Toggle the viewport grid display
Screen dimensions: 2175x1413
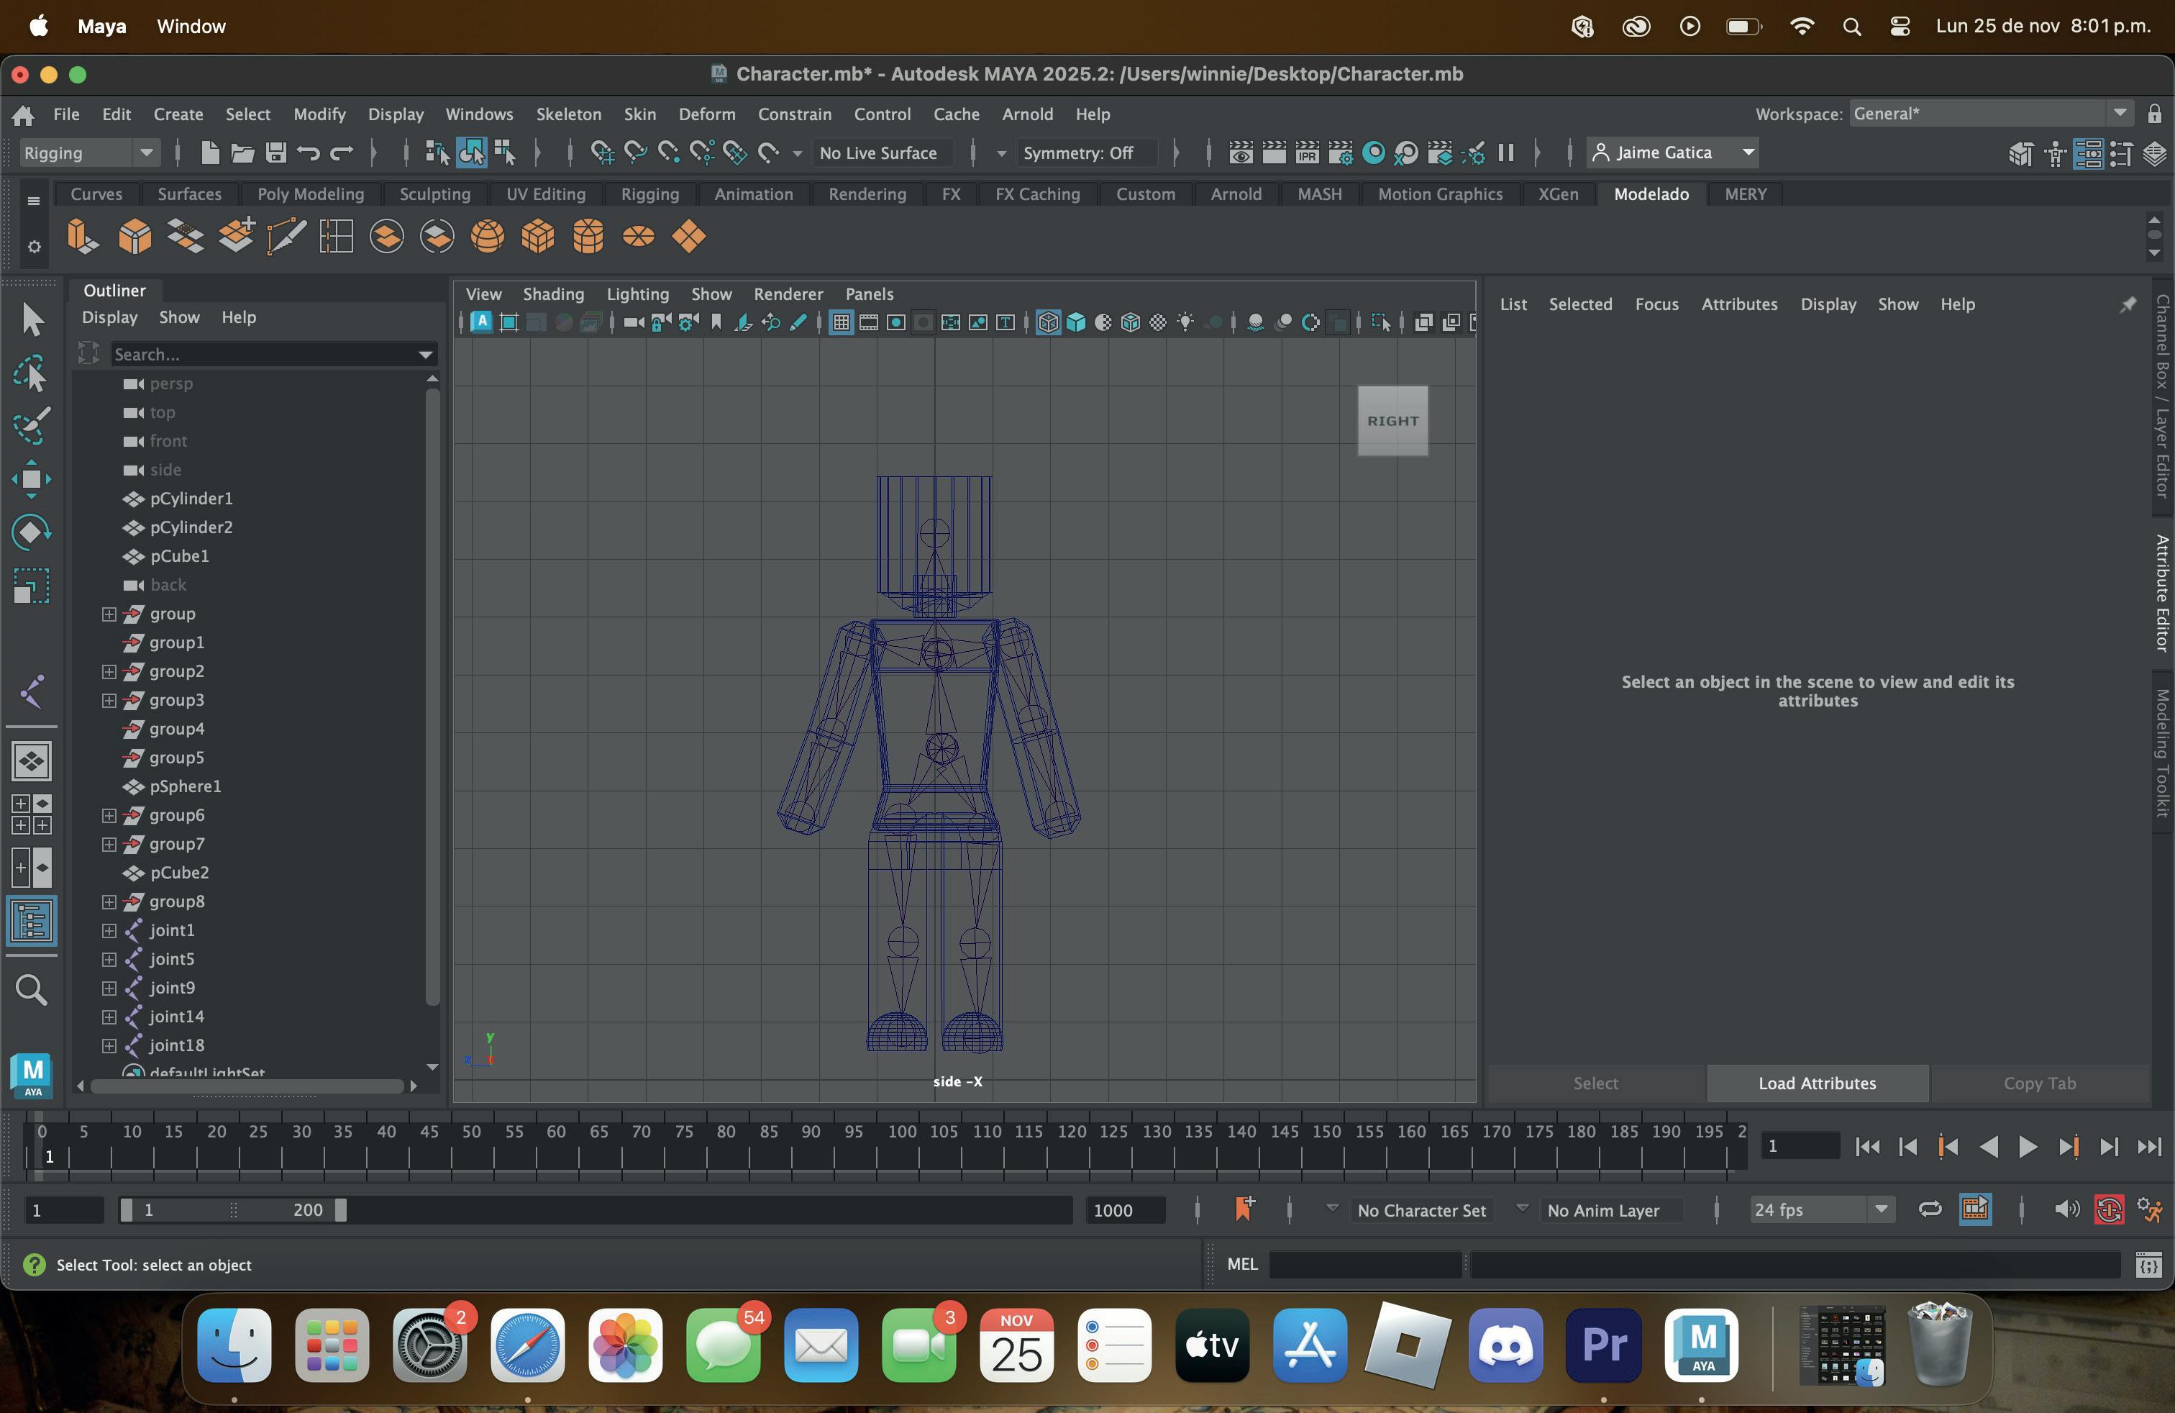click(841, 322)
